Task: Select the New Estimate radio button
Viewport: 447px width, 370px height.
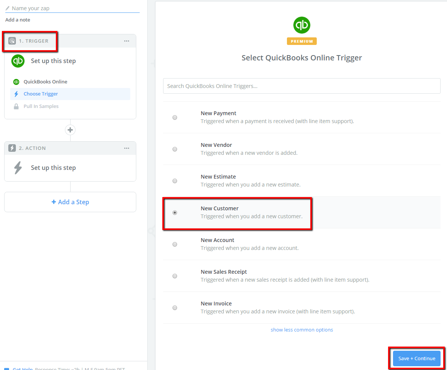Action: click(175, 181)
